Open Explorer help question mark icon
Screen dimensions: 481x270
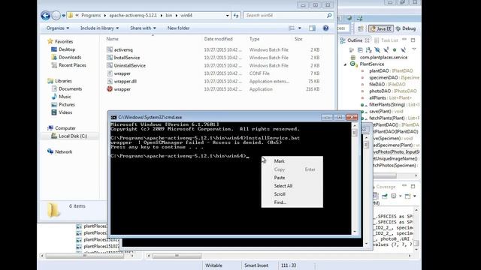pyautogui.click(x=325, y=28)
